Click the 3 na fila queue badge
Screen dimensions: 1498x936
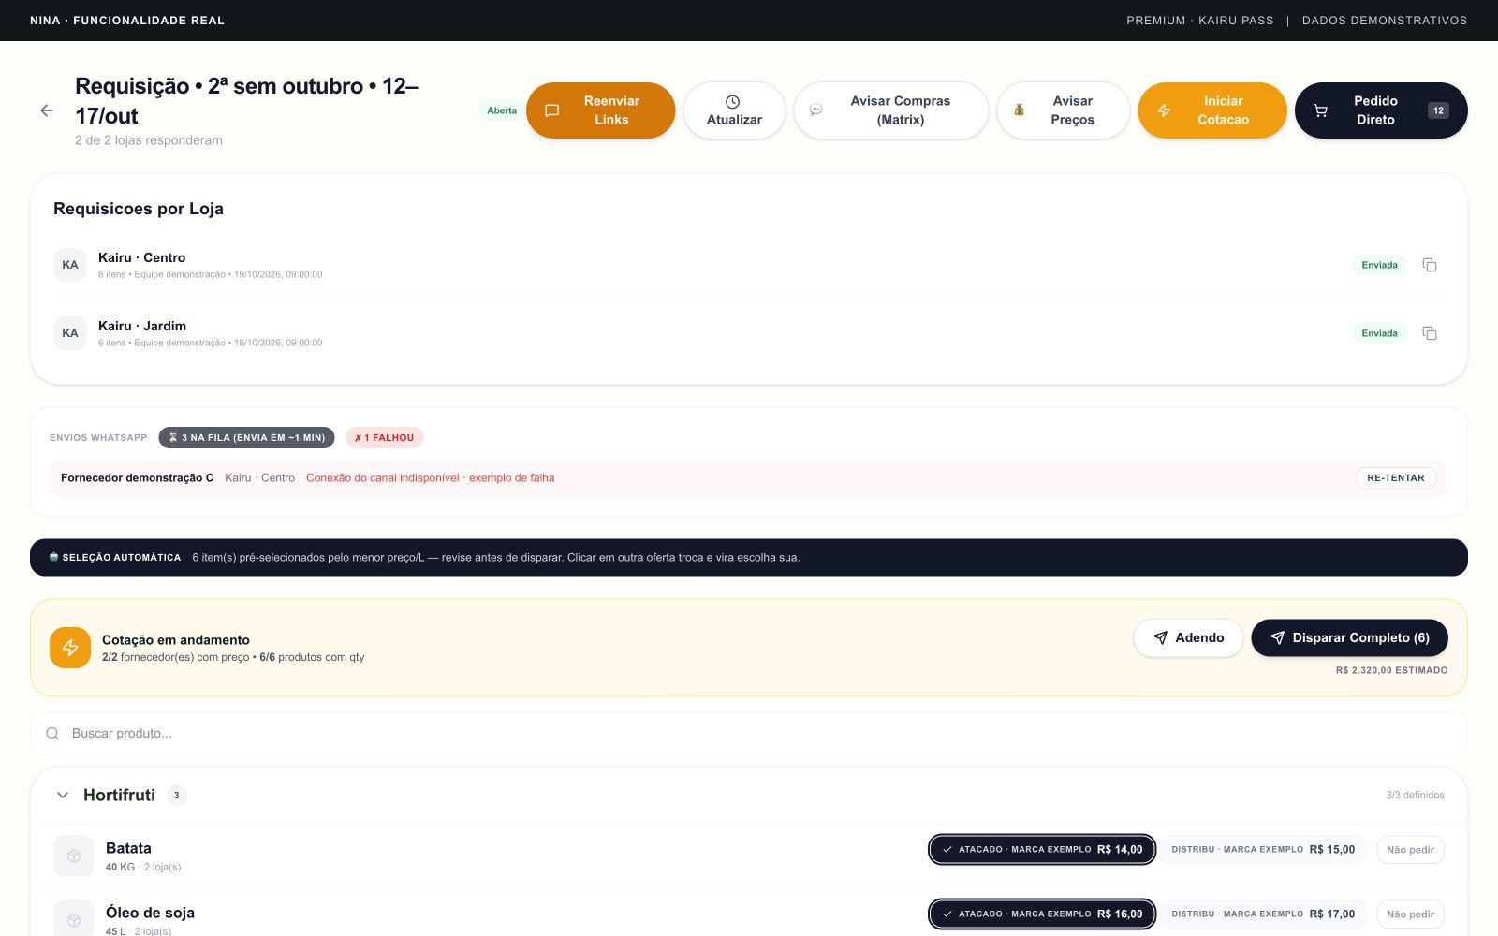[246, 437]
